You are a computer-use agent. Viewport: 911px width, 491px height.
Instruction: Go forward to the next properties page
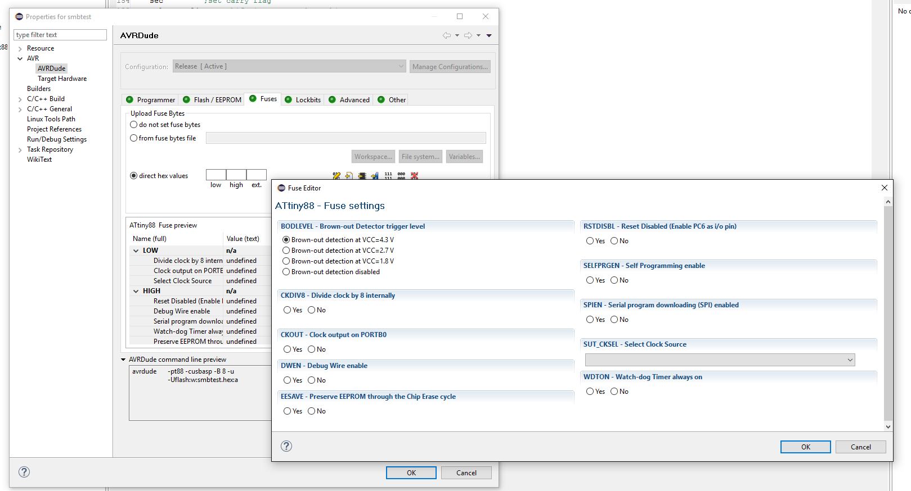(x=468, y=35)
